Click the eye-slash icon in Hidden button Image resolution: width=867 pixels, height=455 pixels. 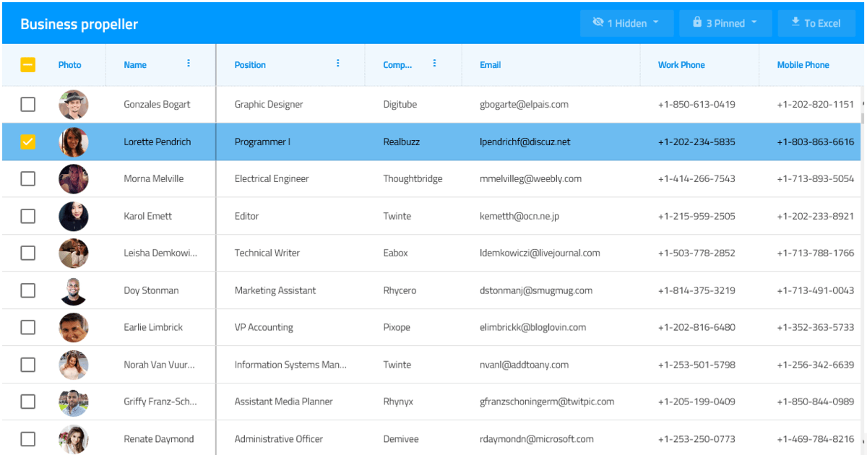[598, 23]
